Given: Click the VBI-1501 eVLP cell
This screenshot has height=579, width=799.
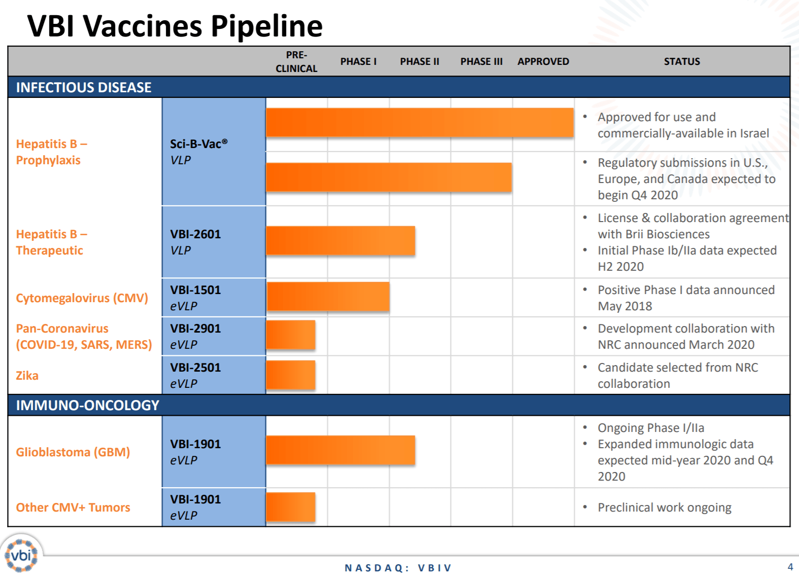Looking at the screenshot, I should point(214,298).
